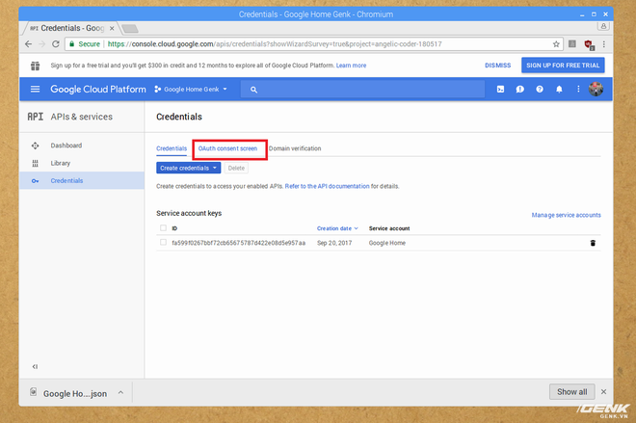Click the Google Cloud Platform title
Image resolution: width=636 pixels, height=423 pixels.
tap(97, 90)
